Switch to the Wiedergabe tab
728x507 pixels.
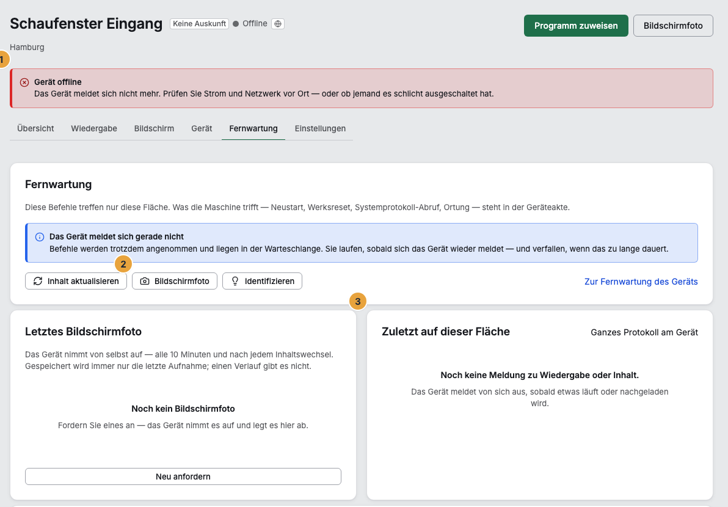(94, 129)
